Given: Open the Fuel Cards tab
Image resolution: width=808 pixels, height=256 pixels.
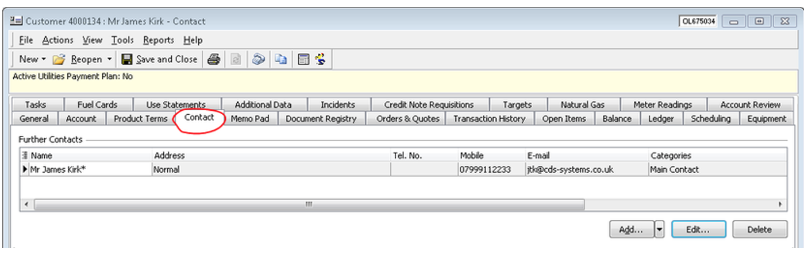Looking at the screenshot, I should [97, 104].
